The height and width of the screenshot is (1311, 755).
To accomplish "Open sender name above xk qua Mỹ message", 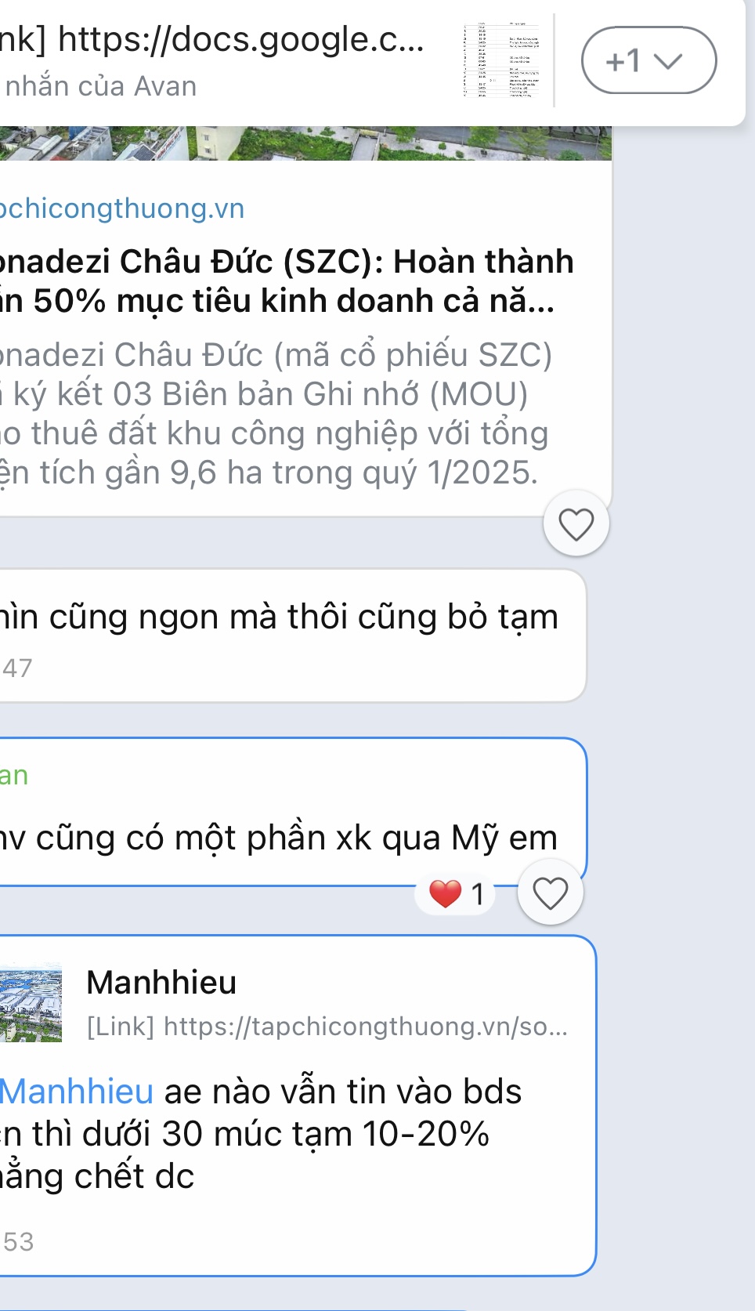I will click(x=14, y=775).
